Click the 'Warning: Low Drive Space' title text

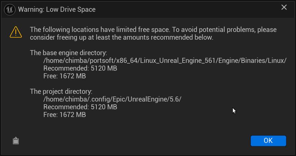coord(57,9)
